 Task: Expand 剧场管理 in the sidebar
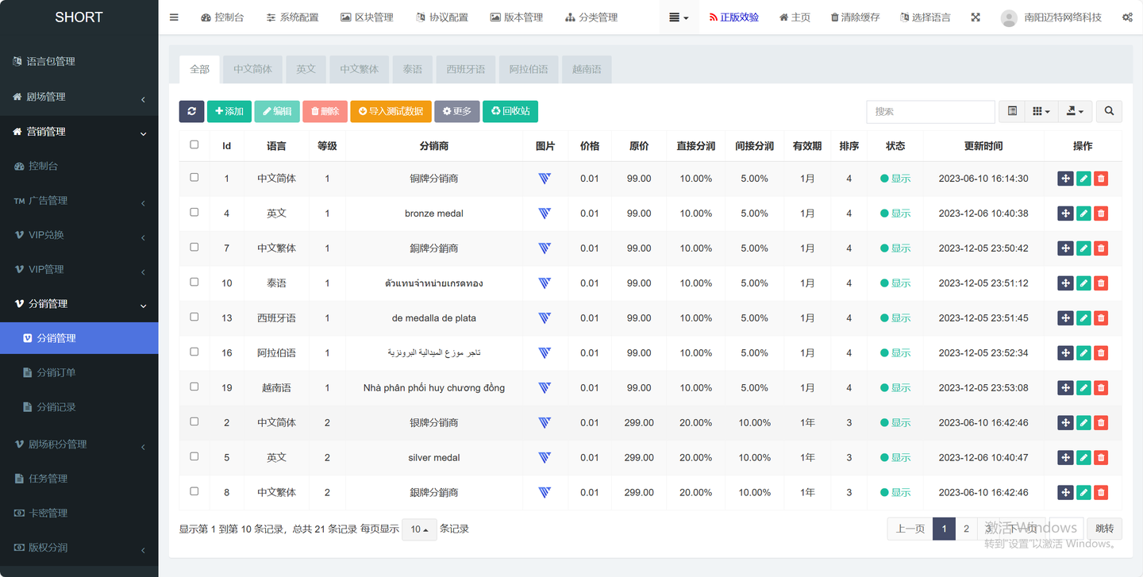click(79, 97)
